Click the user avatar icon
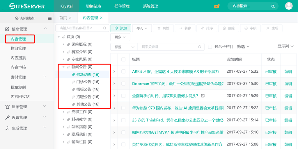The image size is (298, 149). pos(289,6)
